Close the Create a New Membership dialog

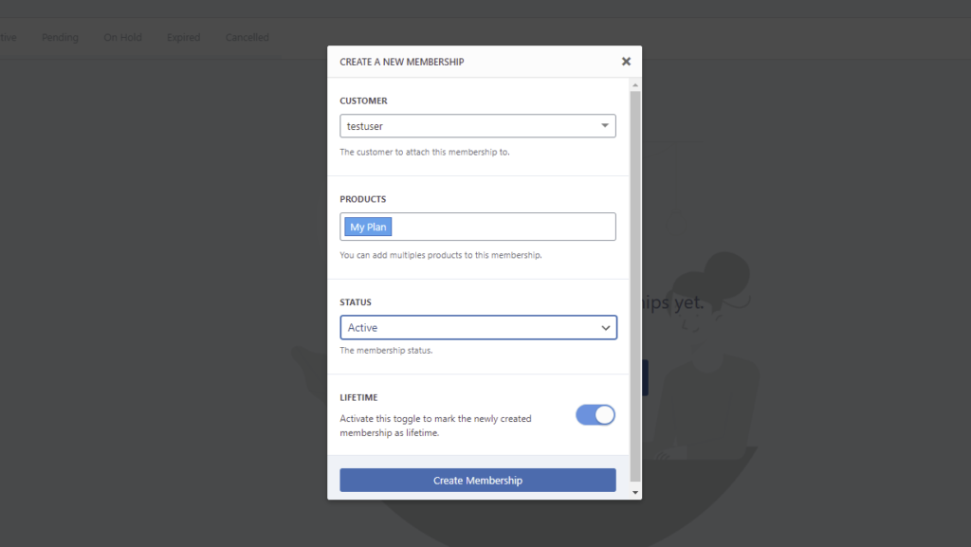pos(626,61)
